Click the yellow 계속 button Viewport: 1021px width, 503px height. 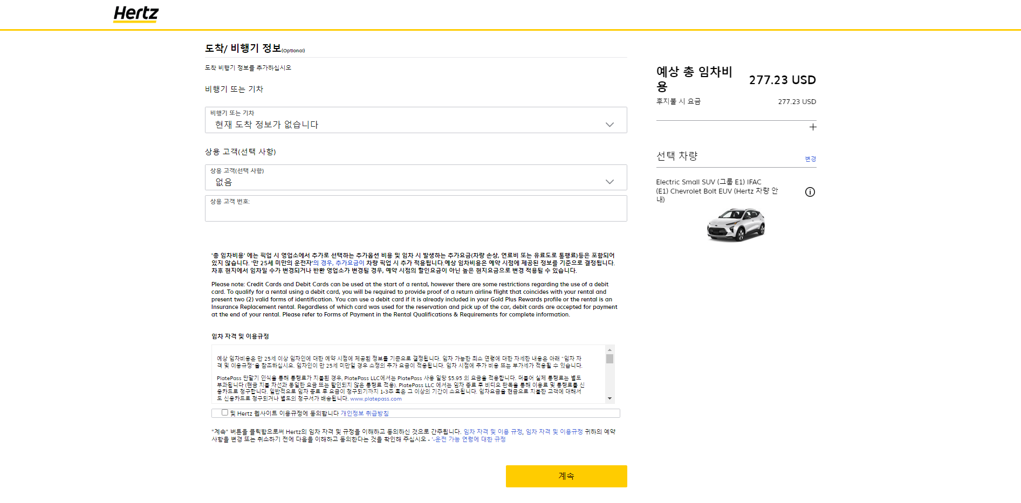[x=565, y=476]
